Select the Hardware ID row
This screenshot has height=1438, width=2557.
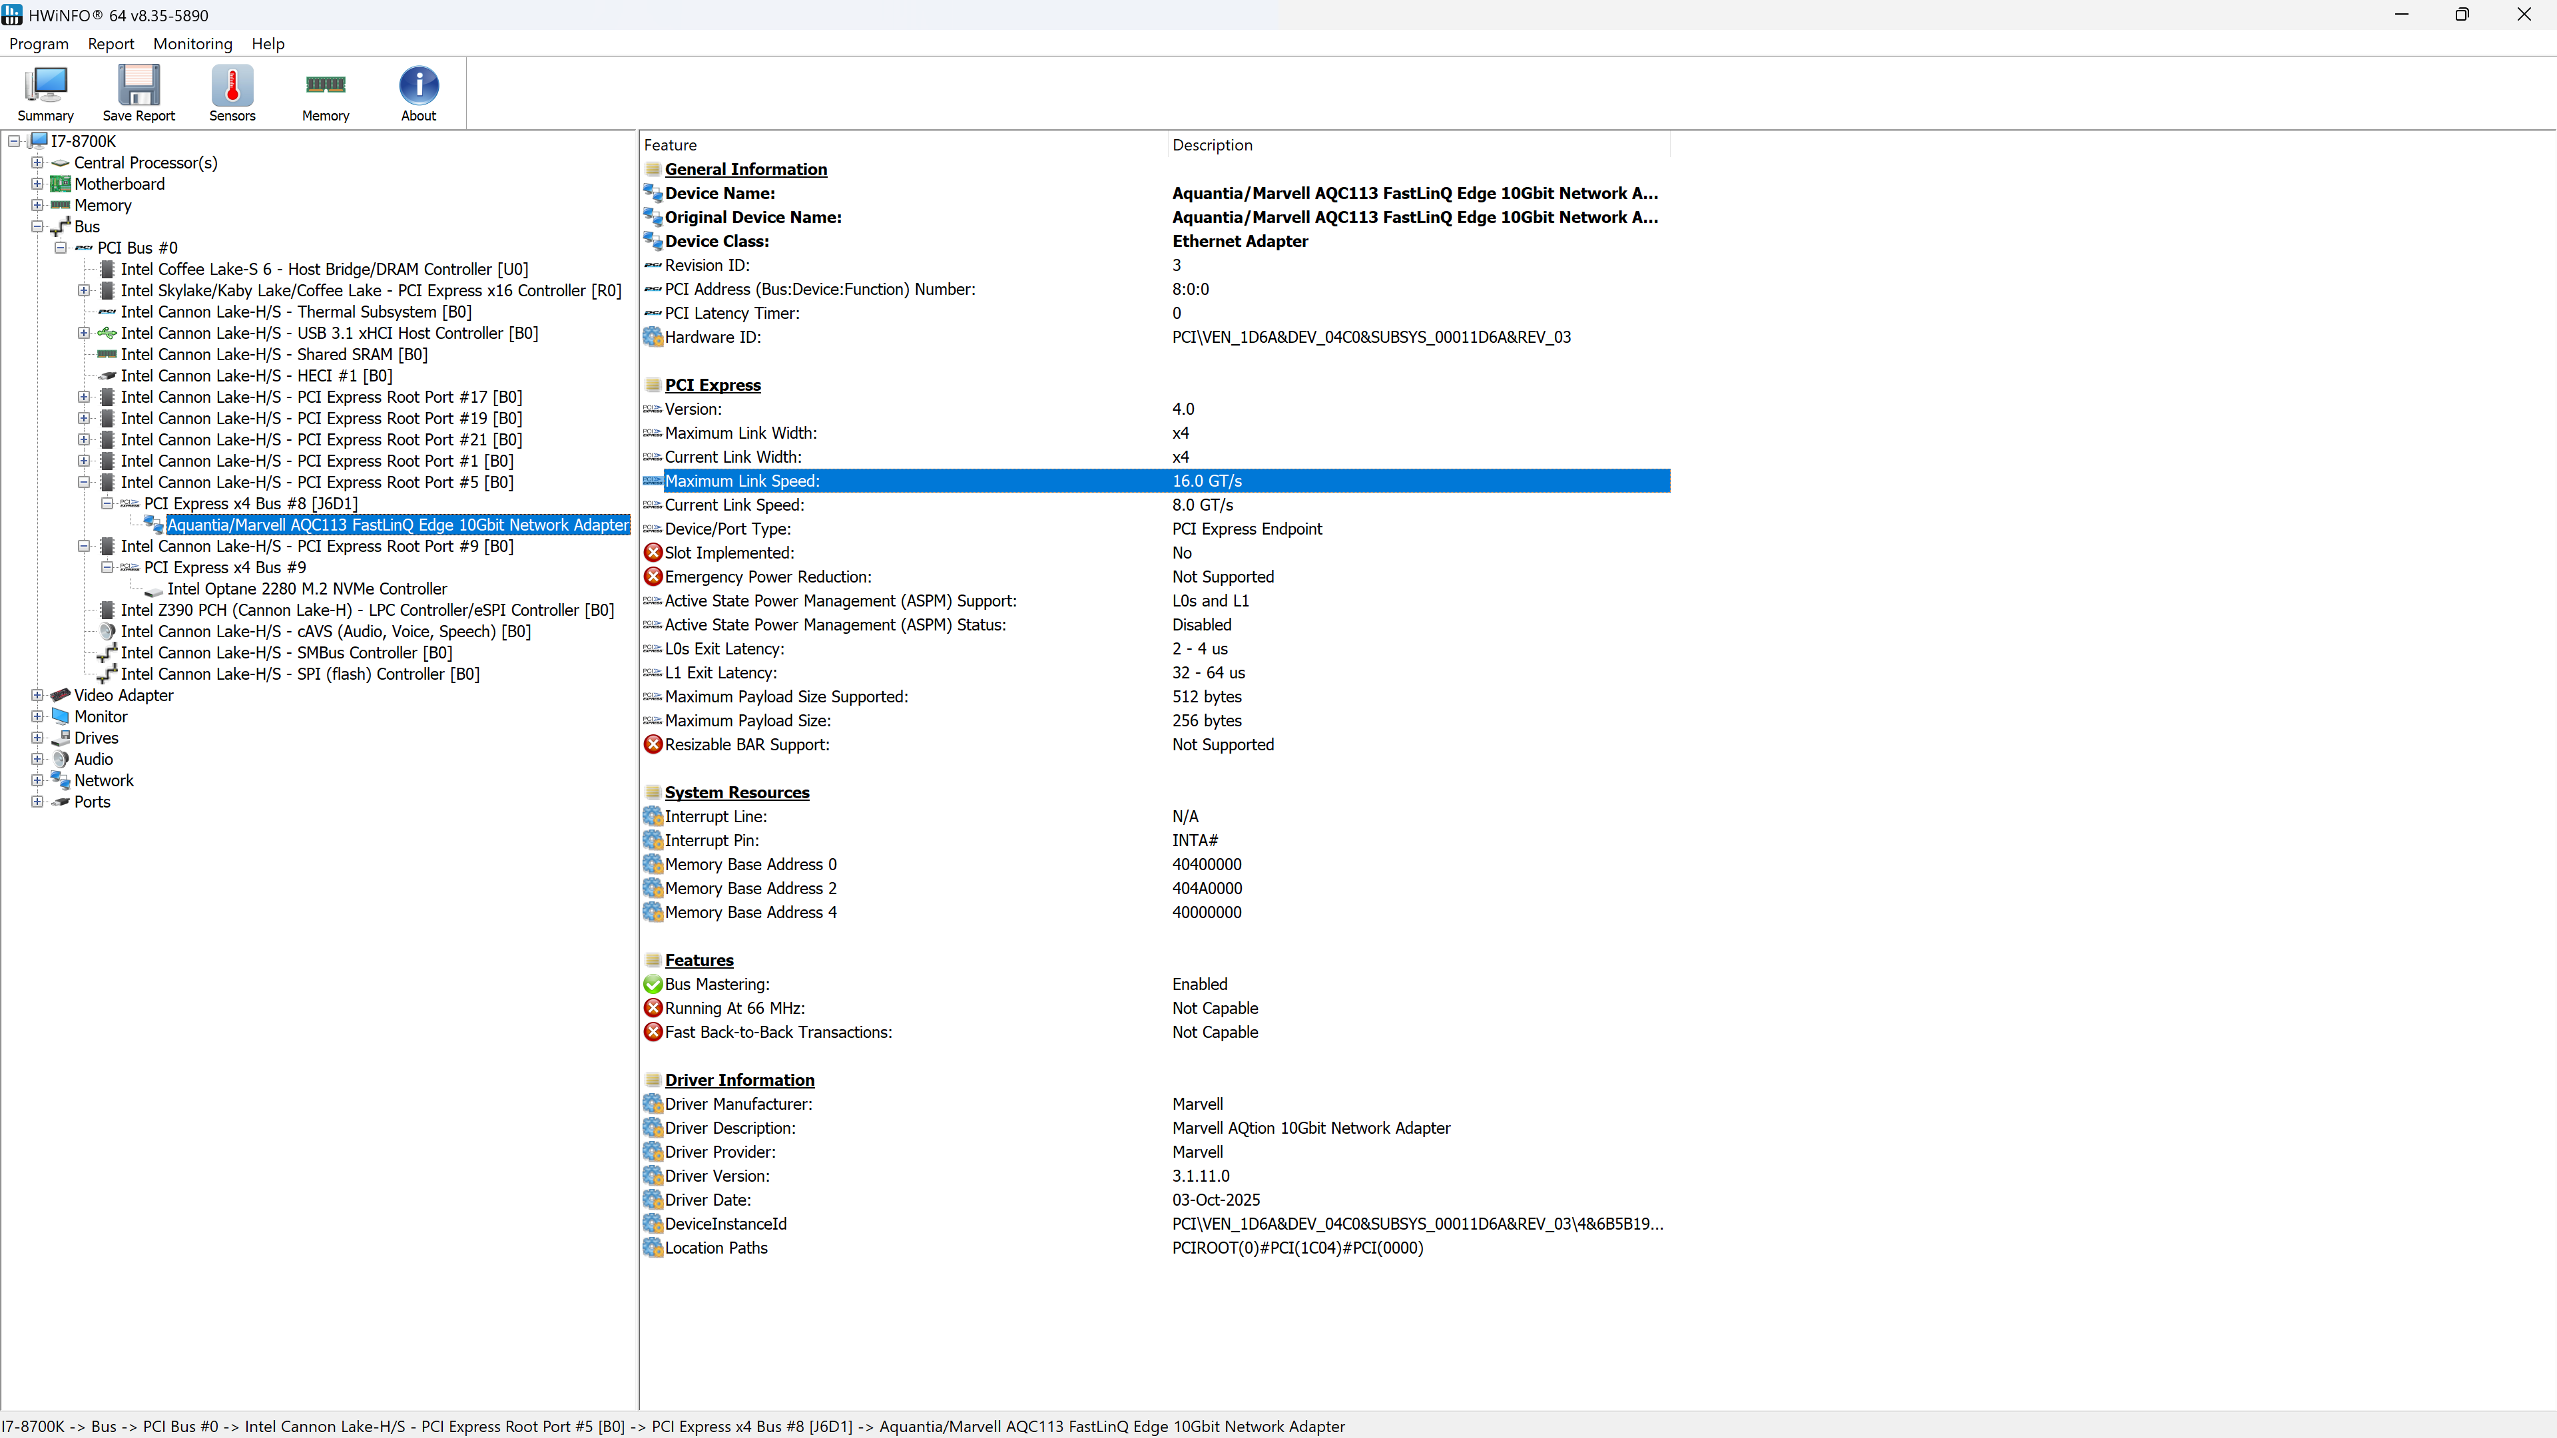(x=712, y=338)
